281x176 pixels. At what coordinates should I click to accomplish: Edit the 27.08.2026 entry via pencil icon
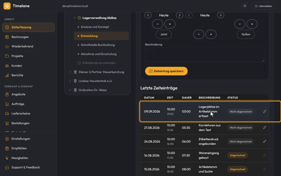point(265,128)
